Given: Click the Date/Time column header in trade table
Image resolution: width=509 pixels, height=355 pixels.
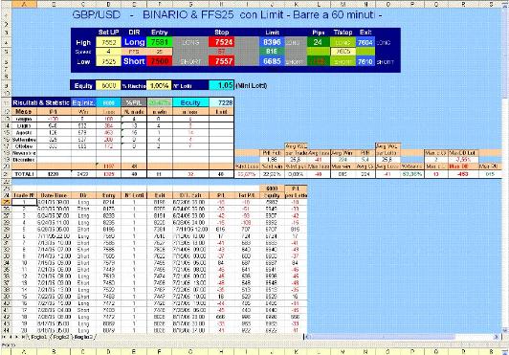Looking at the screenshot, I should click(x=54, y=195).
